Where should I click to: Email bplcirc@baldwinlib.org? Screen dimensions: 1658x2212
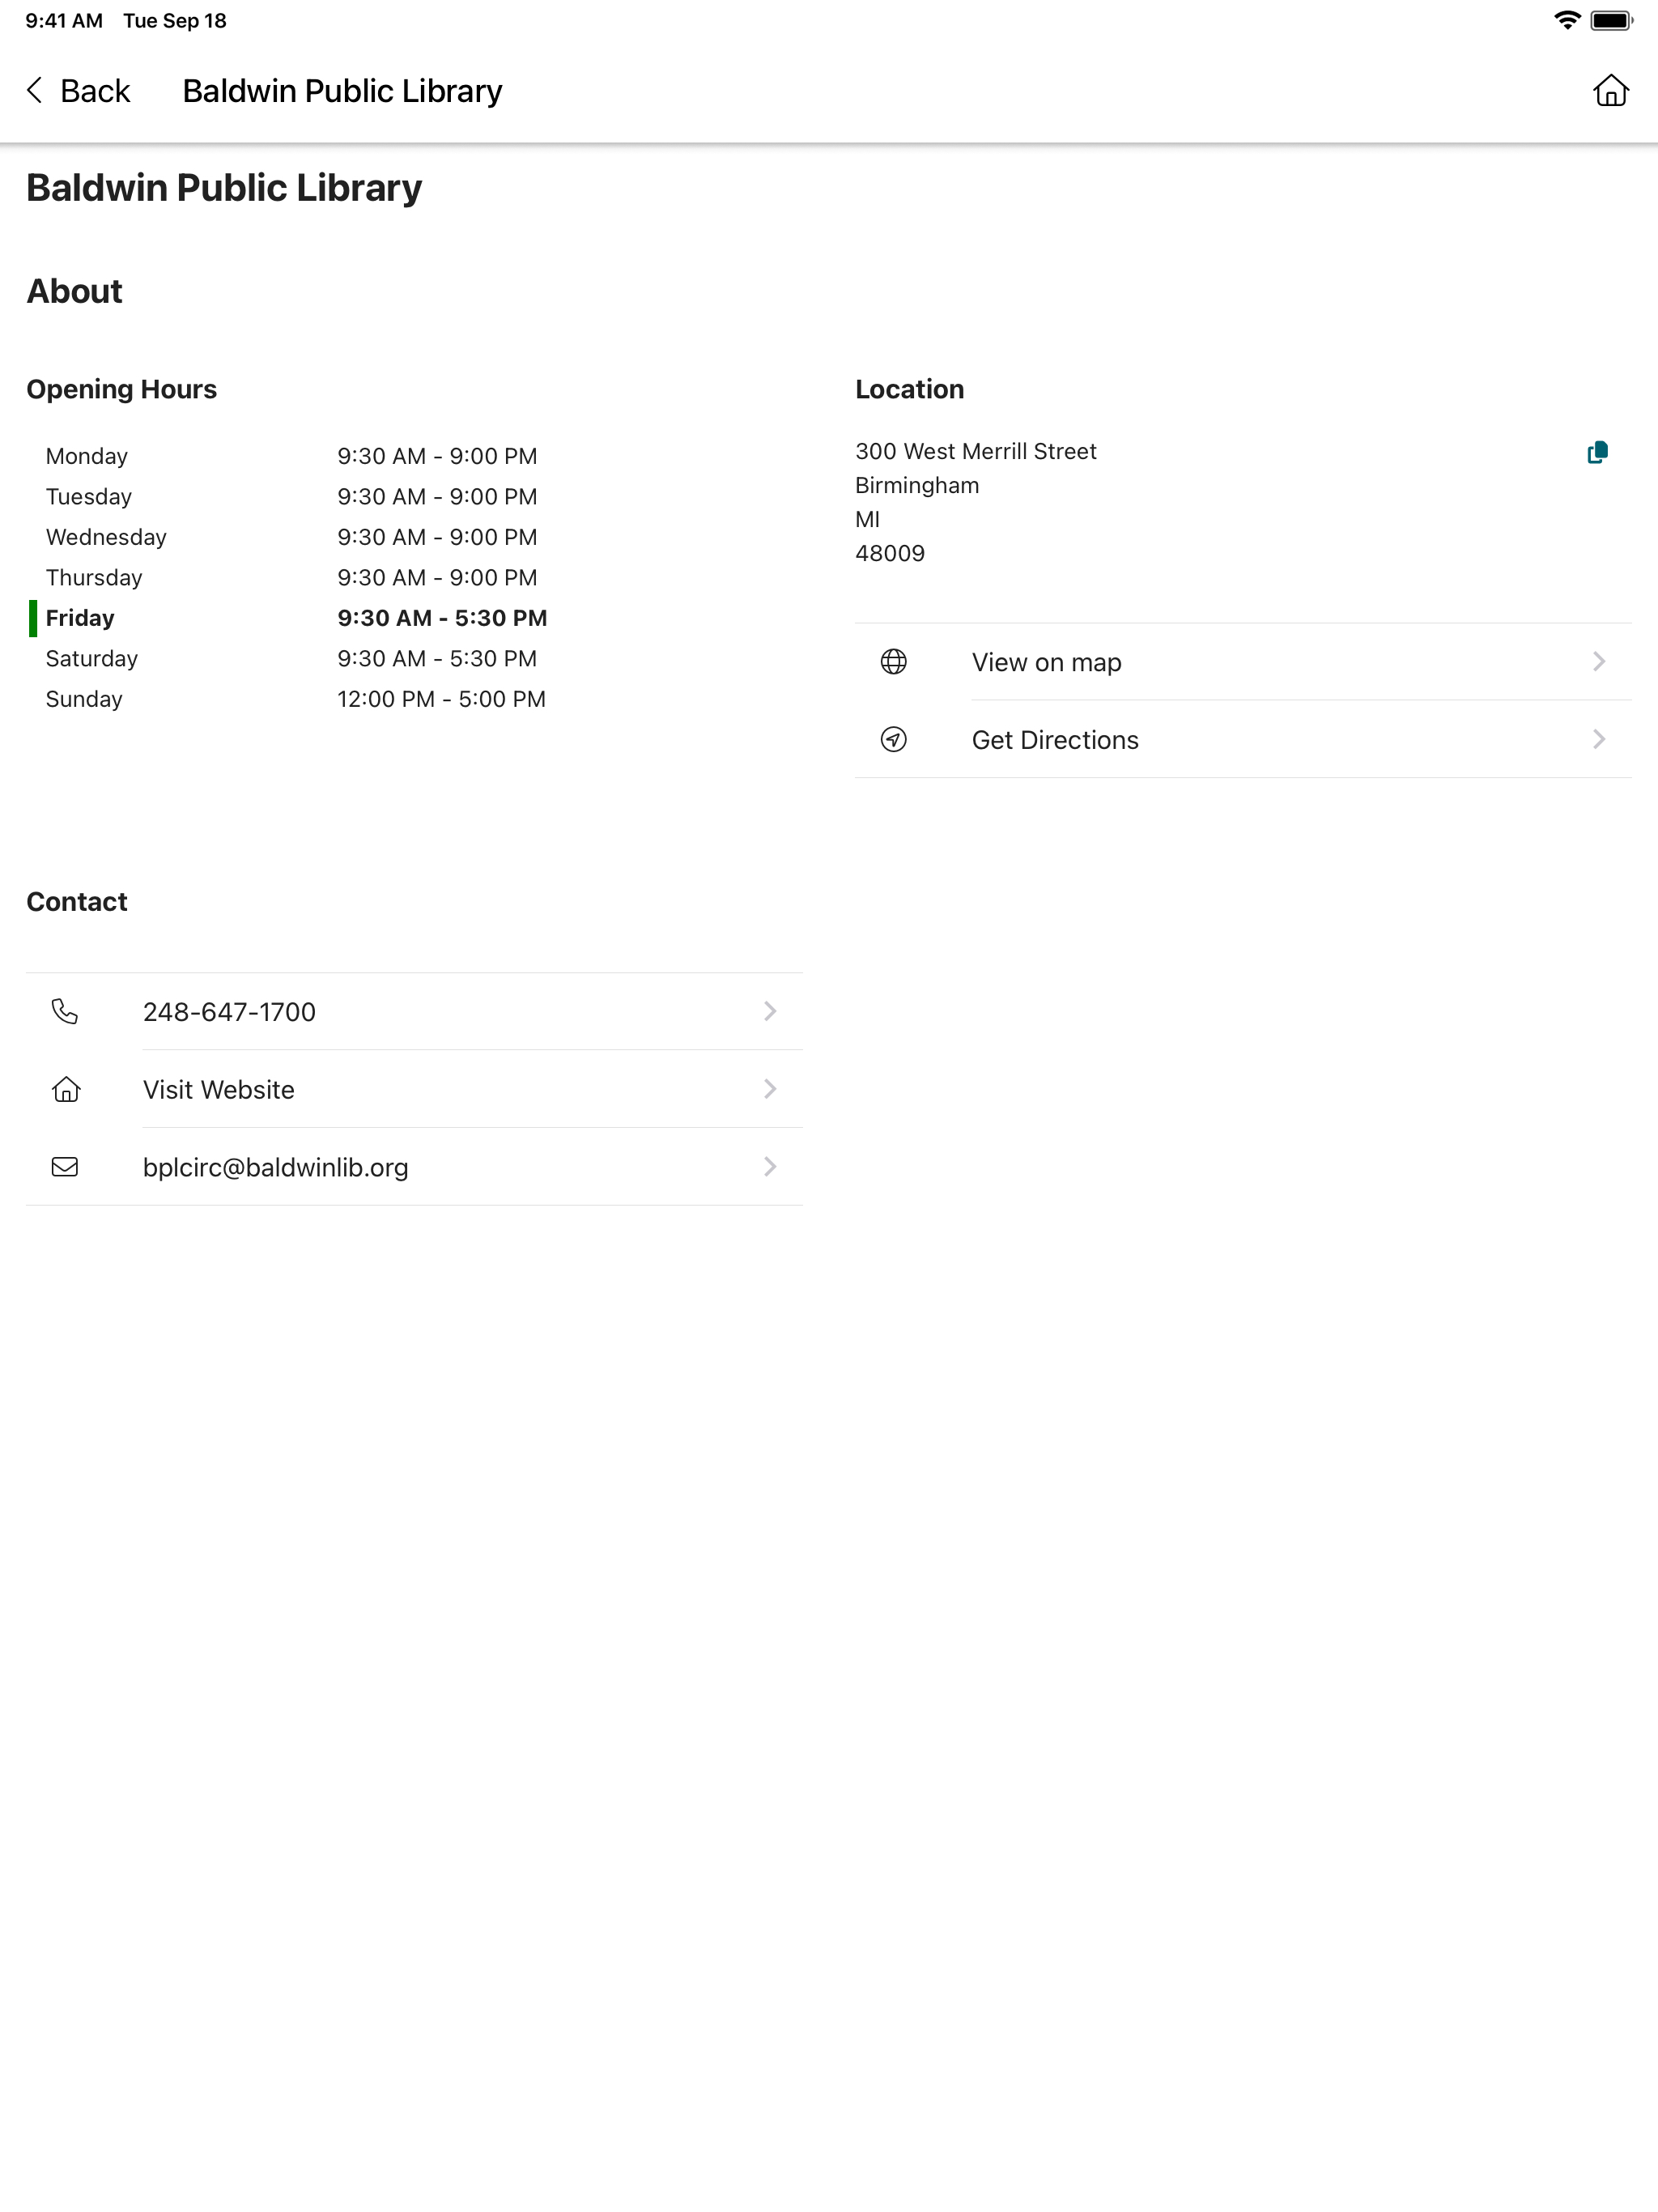coord(414,1167)
